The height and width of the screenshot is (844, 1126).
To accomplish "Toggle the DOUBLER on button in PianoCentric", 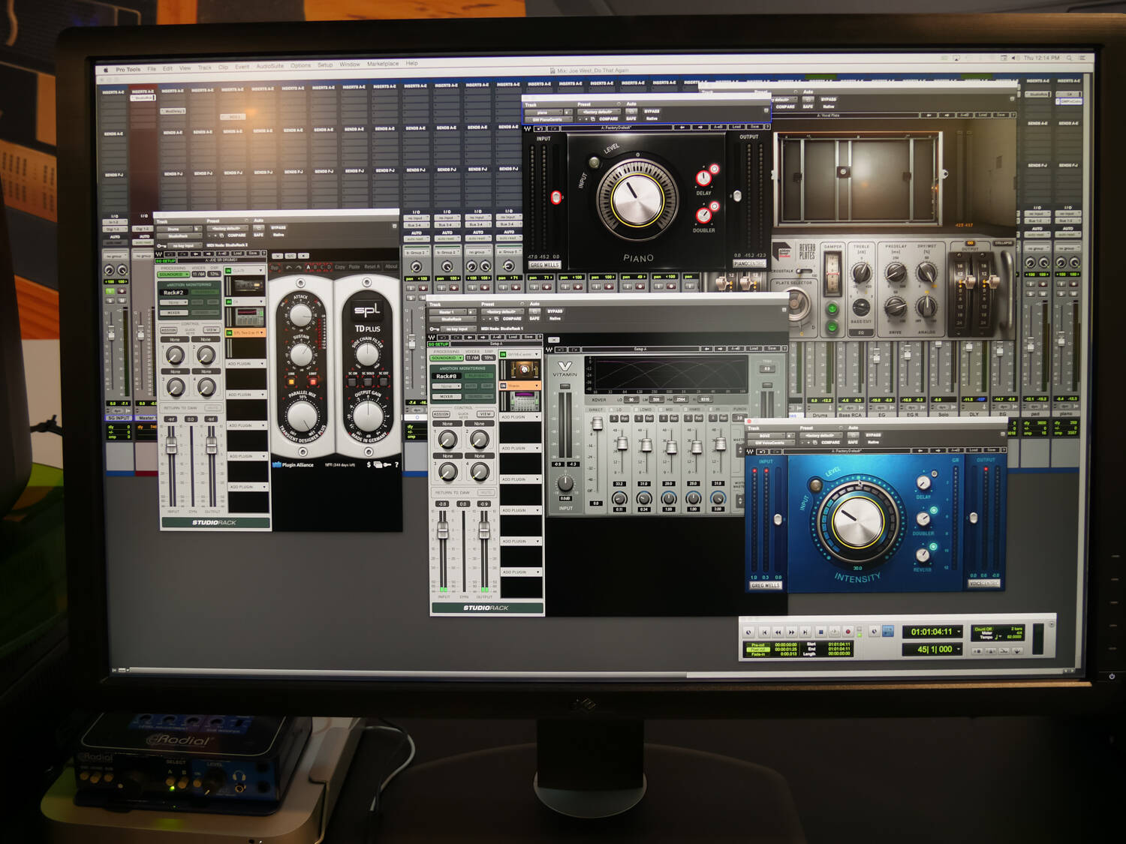I will coord(714,206).
